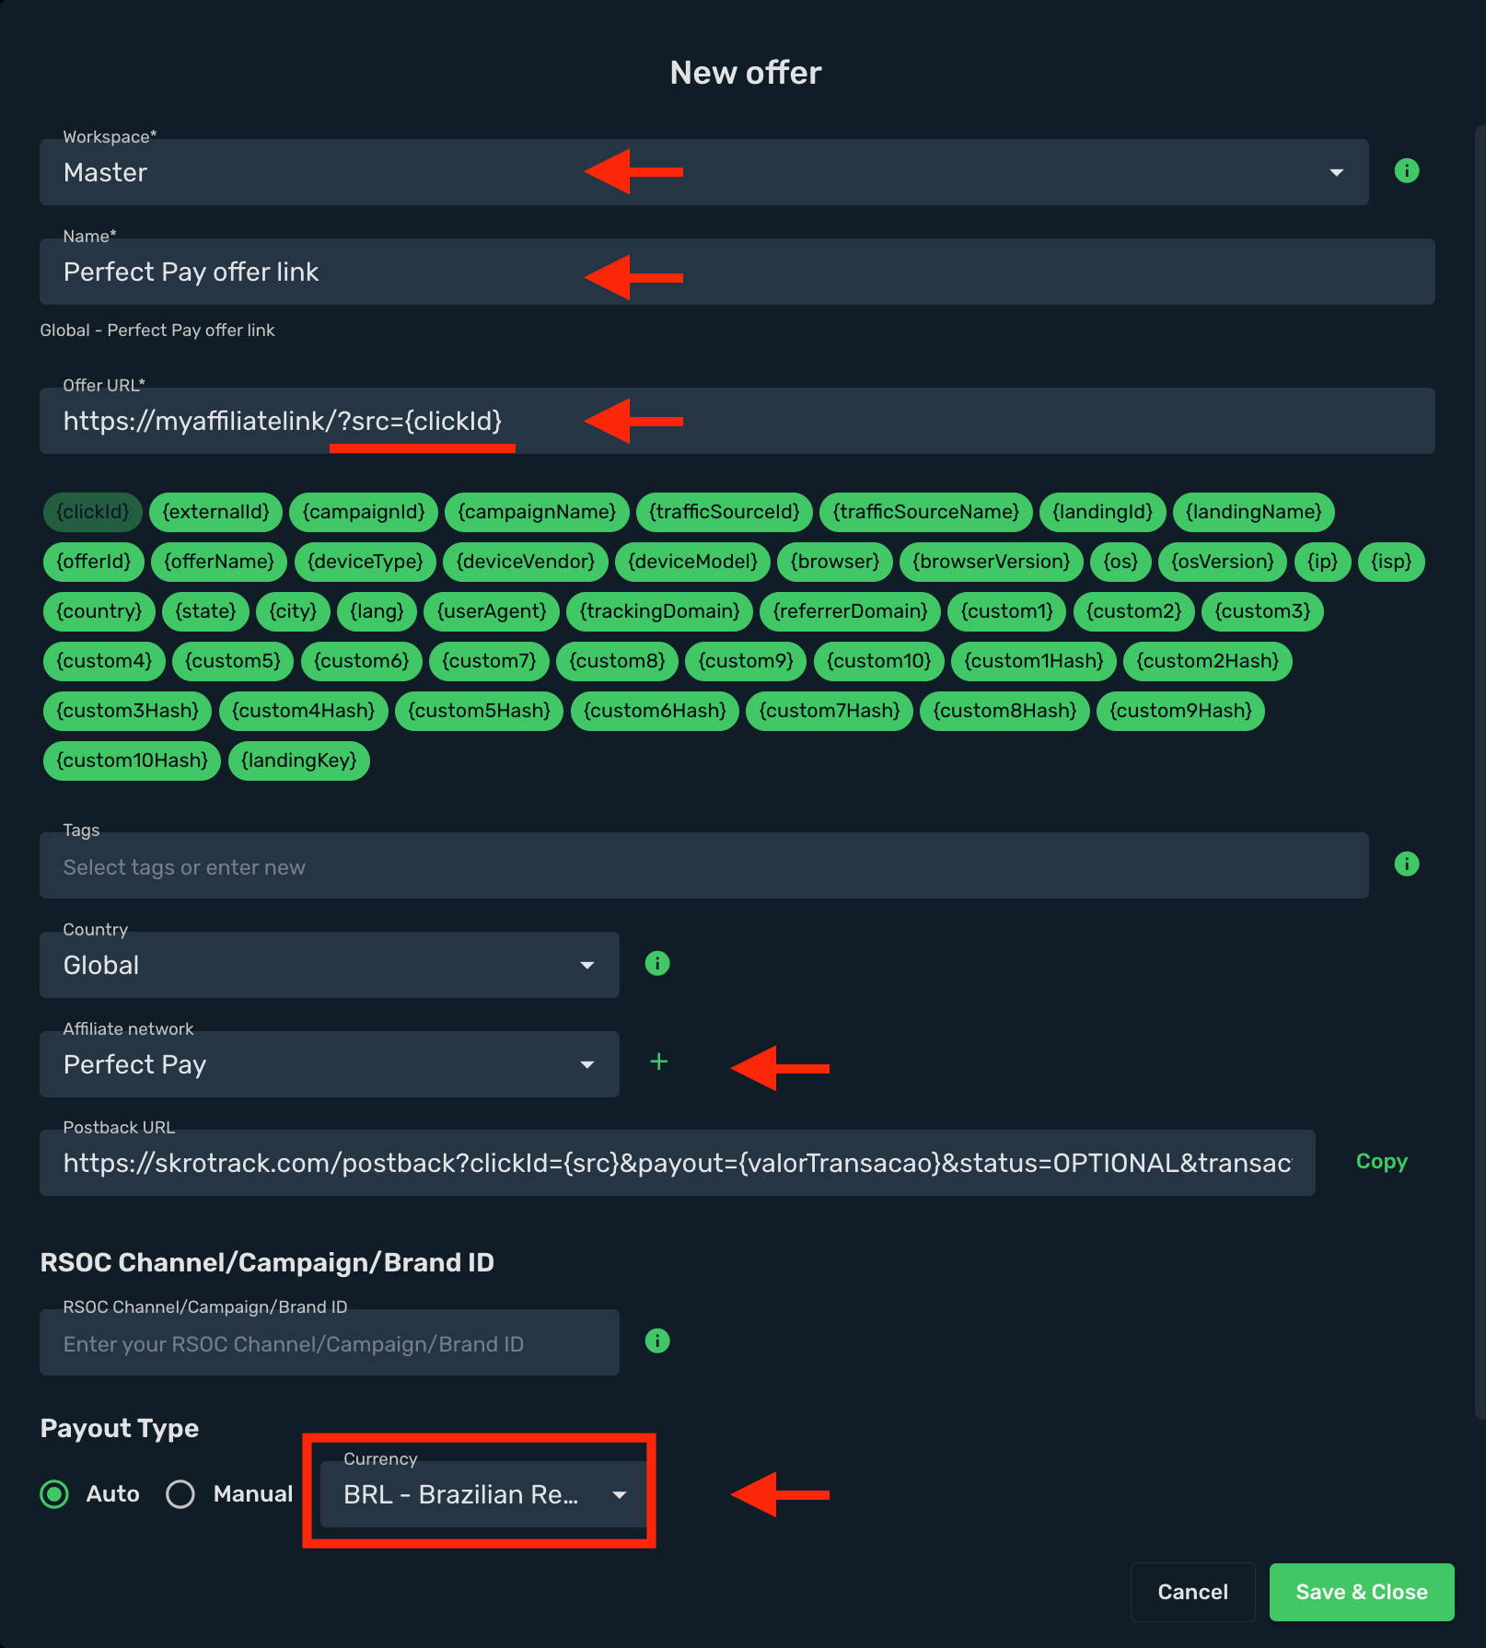Insert the {custom1} token

(x=1006, y=611)
